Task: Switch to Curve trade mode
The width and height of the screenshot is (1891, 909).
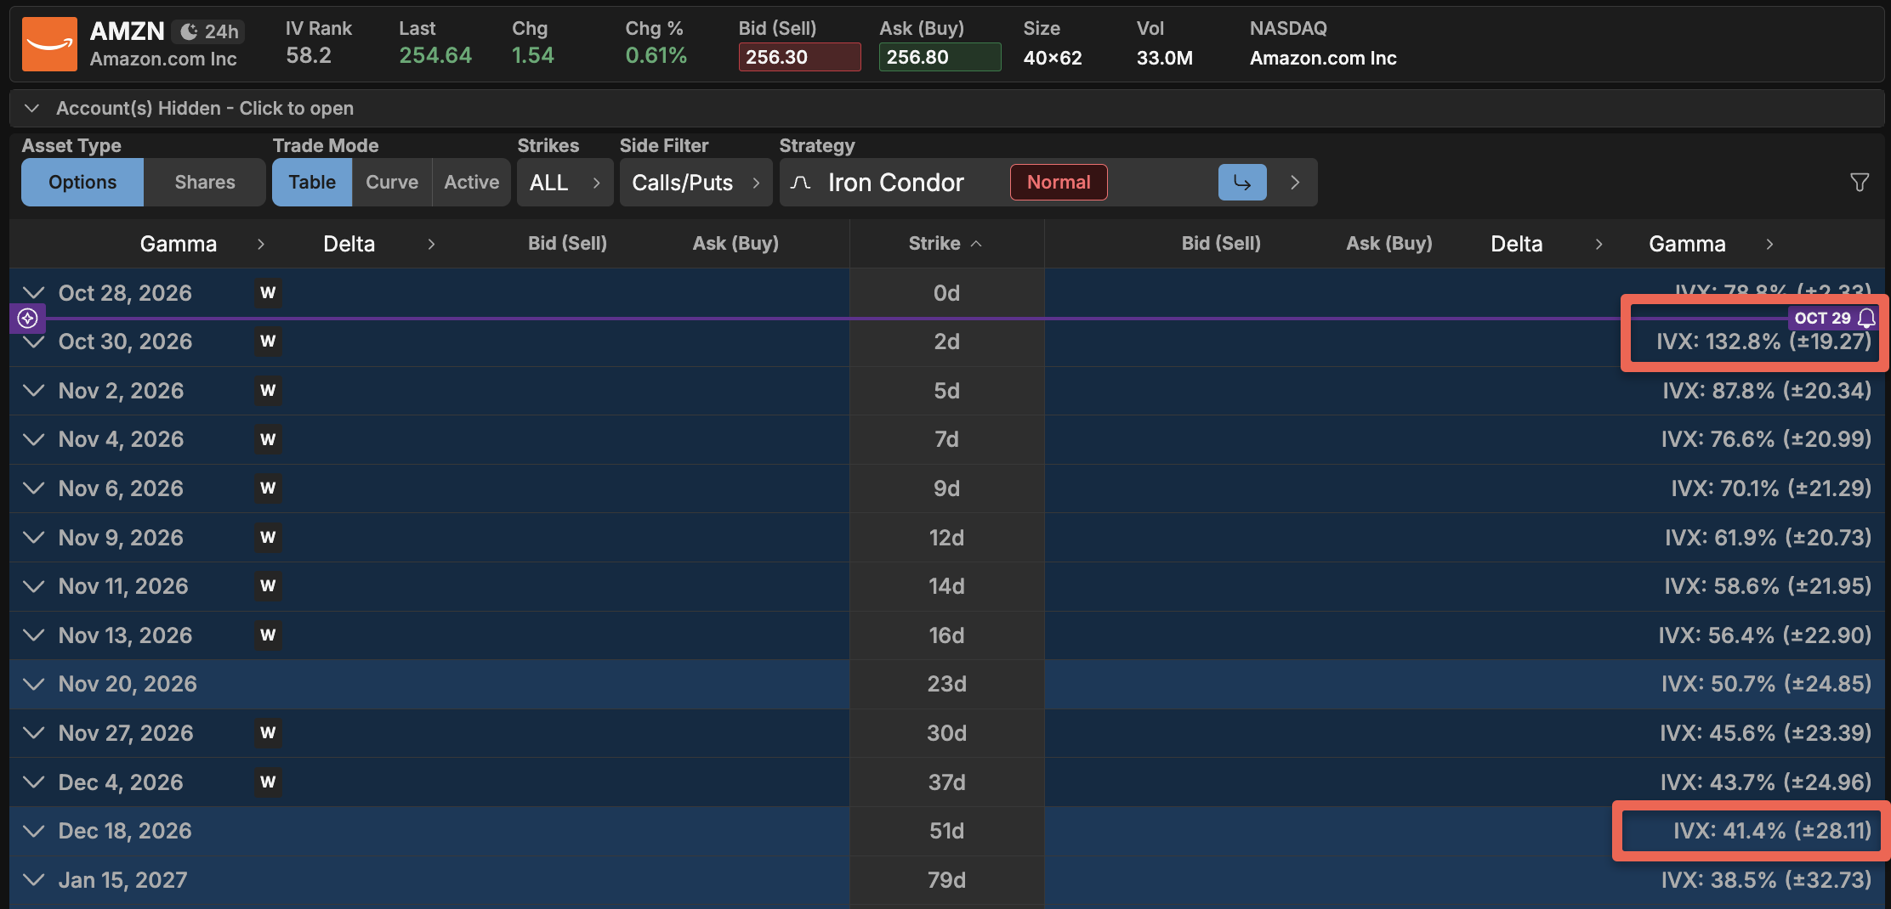Action: pos(392,182)
